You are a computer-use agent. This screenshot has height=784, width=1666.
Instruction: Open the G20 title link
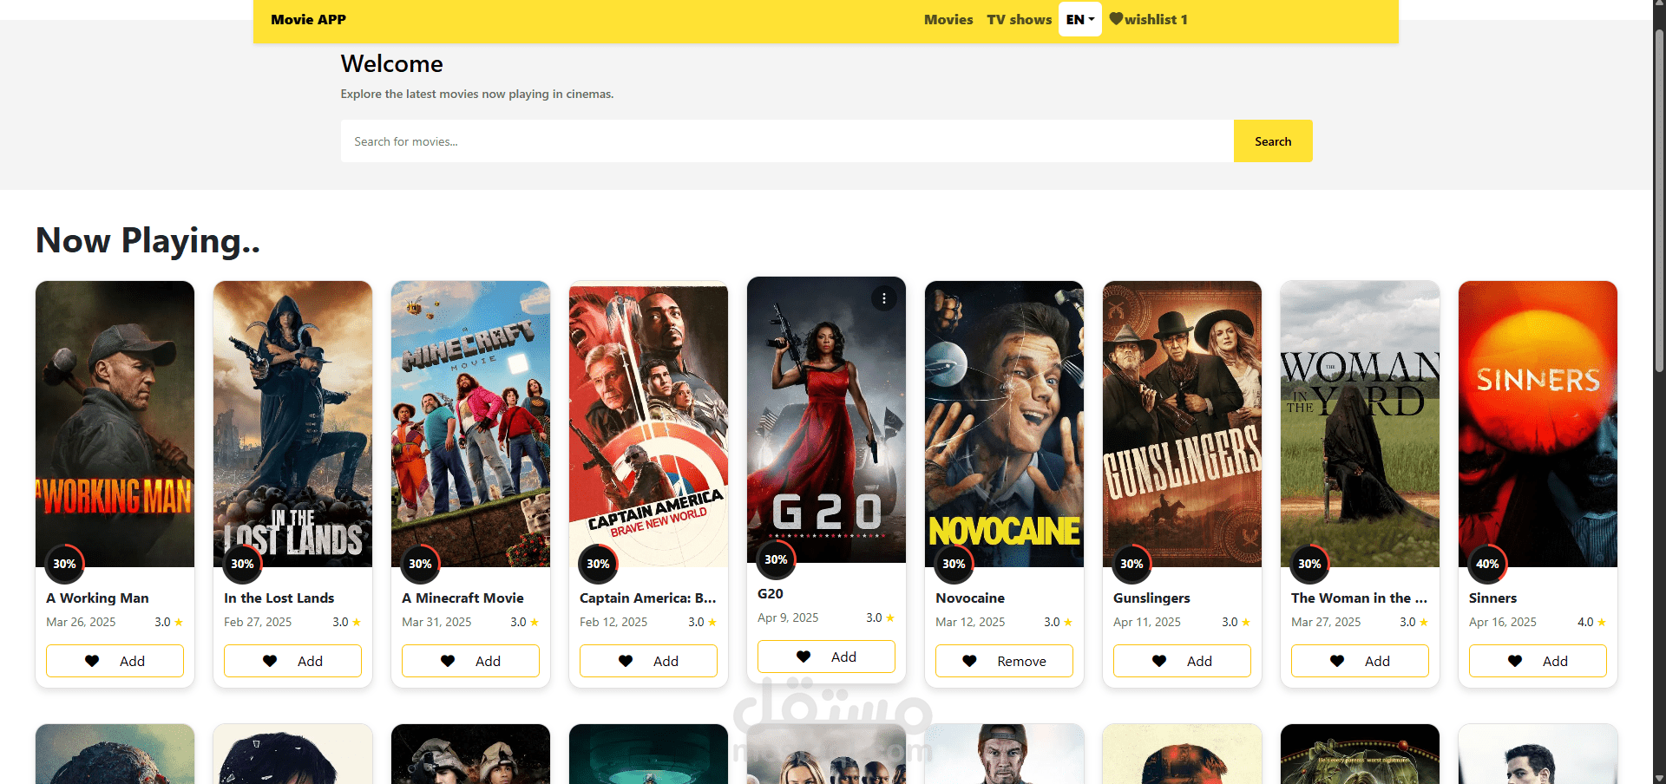(771, 593)
